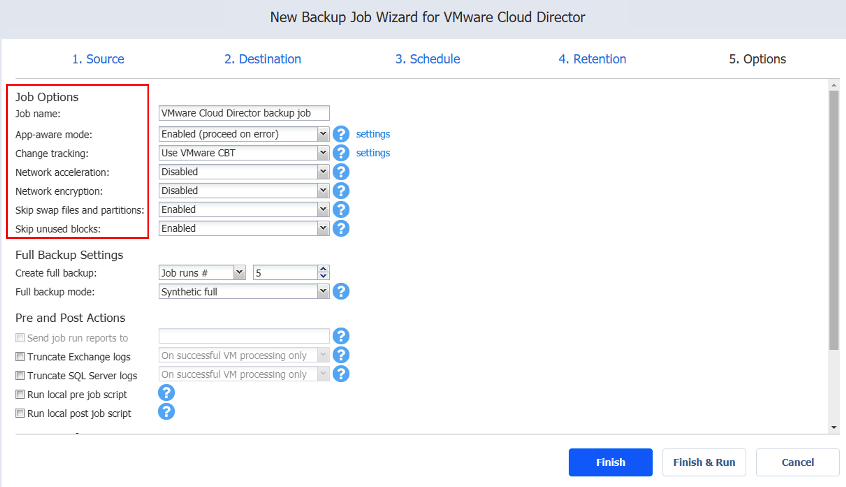The width and height of the screenshot is (846, 487).
Task: Open Change tracking settings link
Action: point(373,153)
